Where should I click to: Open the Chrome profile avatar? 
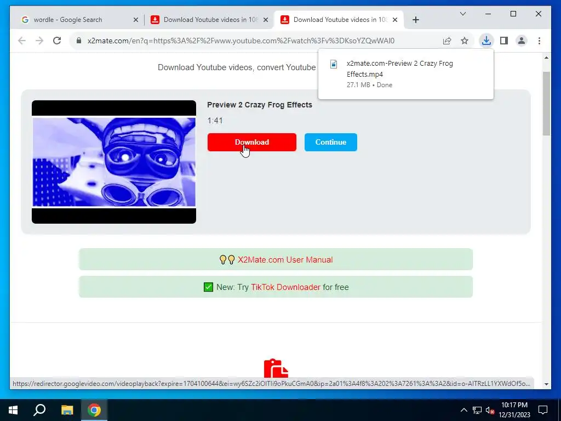tap(522, 41)
